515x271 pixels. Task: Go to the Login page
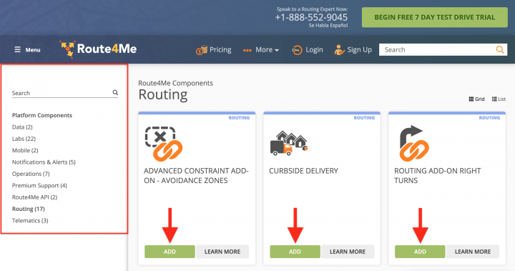(x=314, y=50)
